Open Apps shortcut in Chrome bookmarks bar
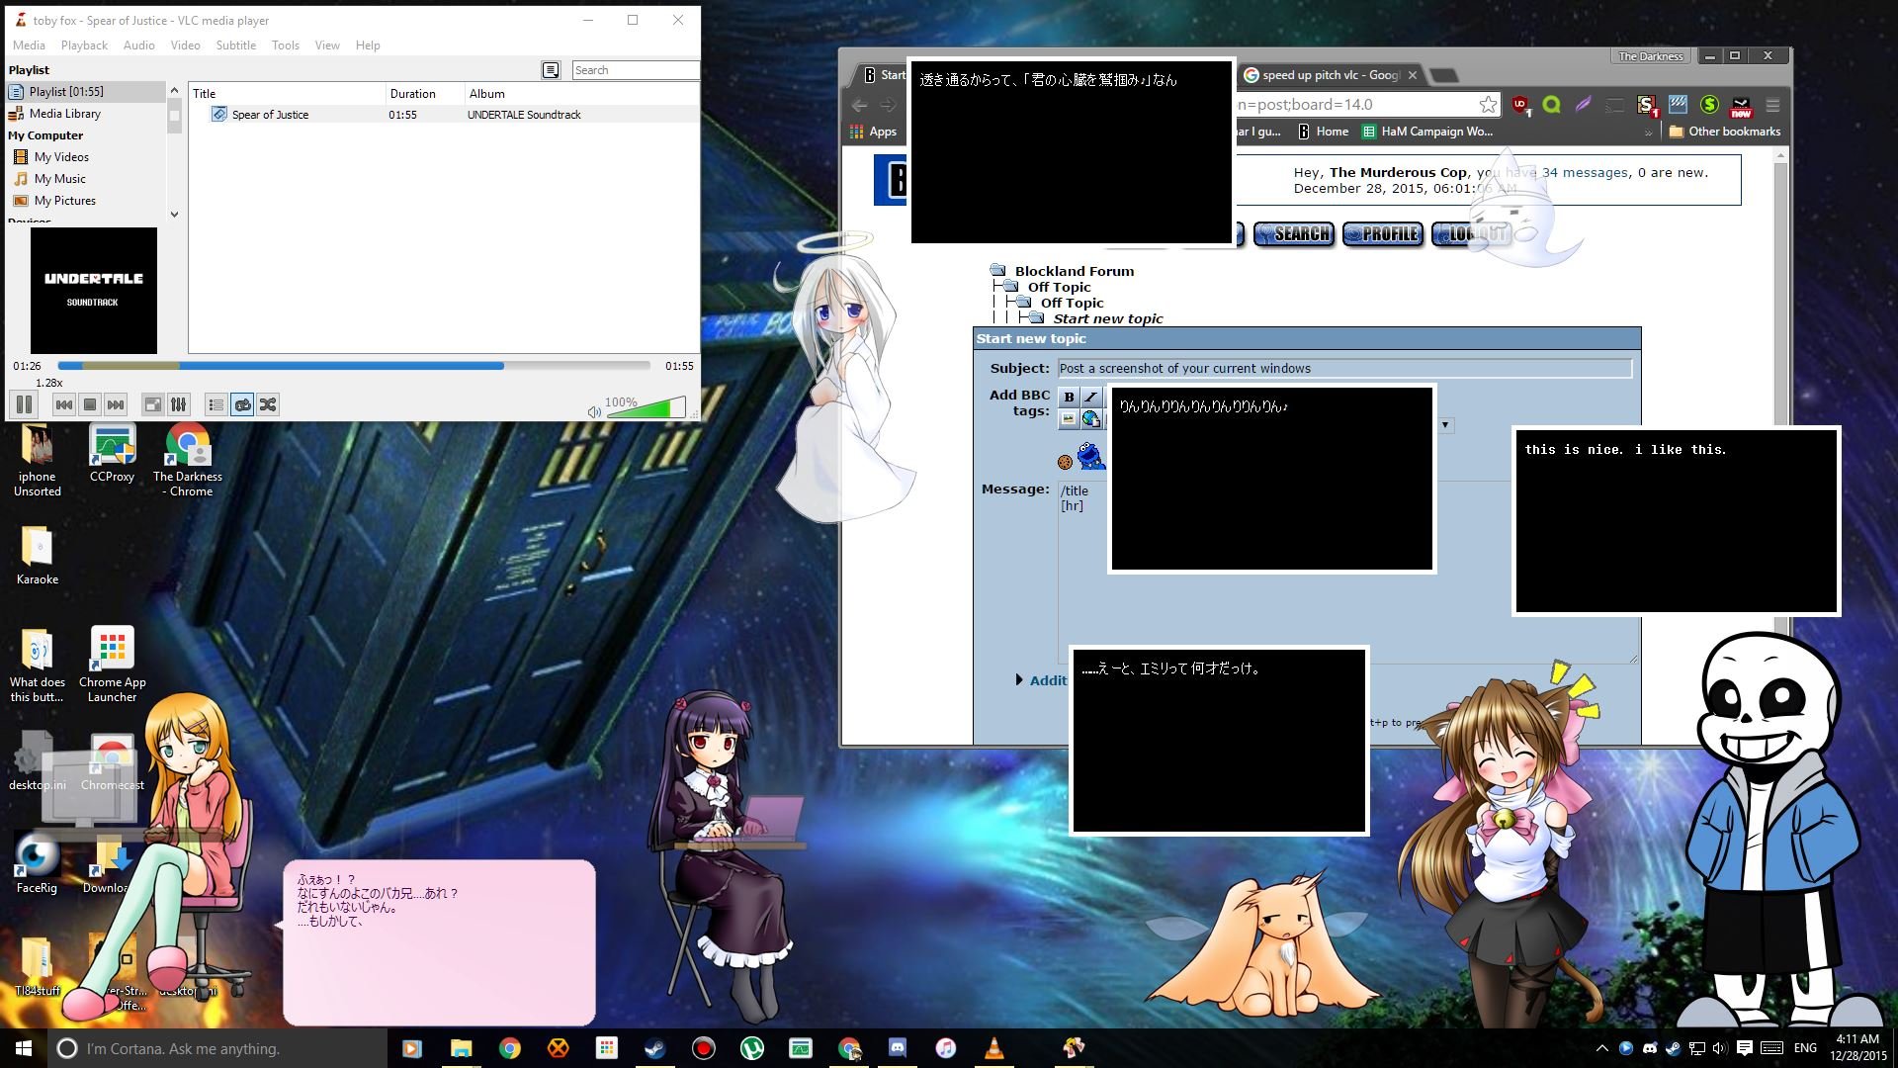Image resolution: width=1898 pixels, height=1068 pixels. pyautogui.click(x=873, y=132)
